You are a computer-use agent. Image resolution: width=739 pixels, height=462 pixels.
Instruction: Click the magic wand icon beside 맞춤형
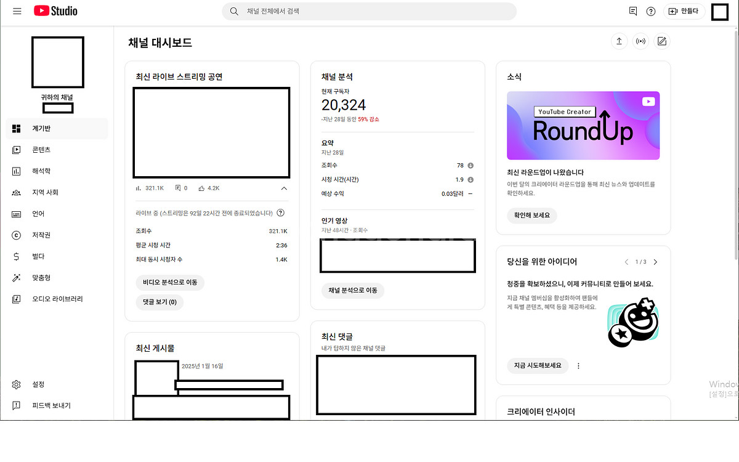17,278
